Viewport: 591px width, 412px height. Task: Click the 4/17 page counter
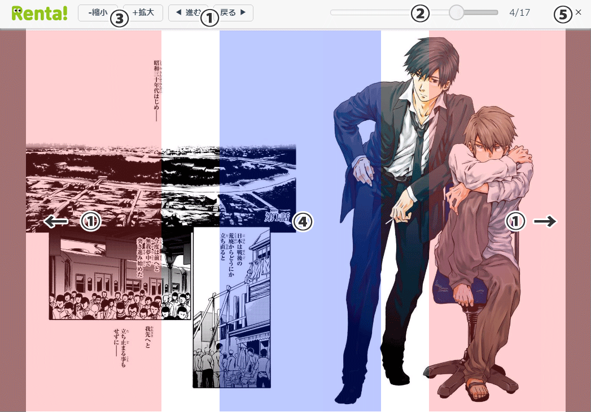(x=519, y=12)
